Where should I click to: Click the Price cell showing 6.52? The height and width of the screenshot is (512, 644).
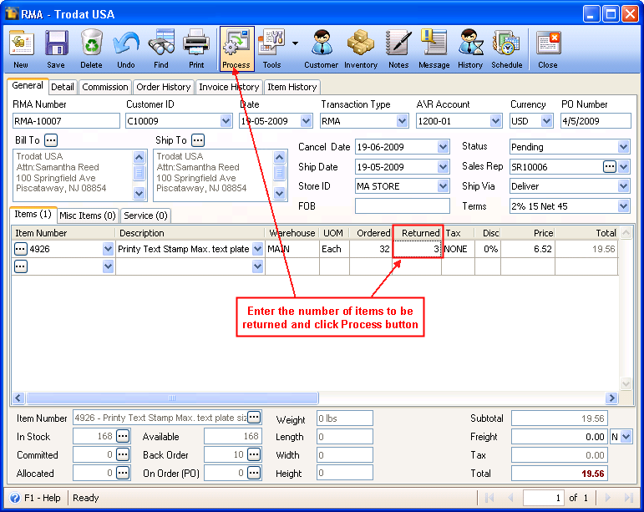click(x=528, y=249)
